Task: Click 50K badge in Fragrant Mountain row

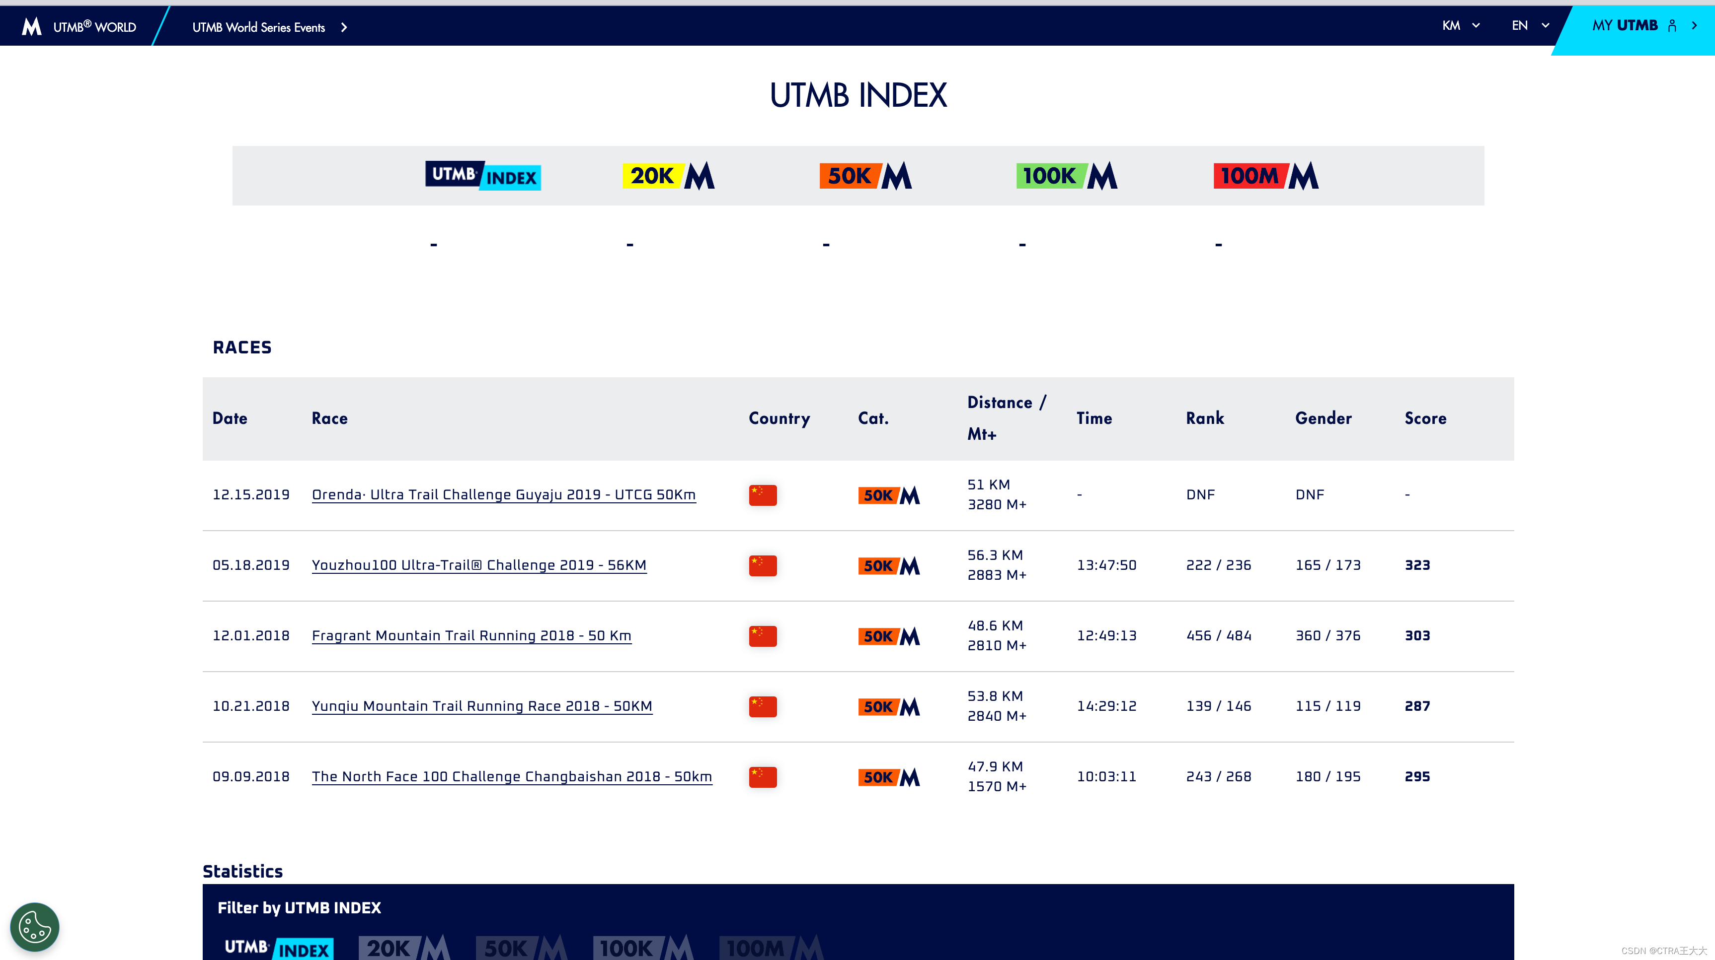Action: tap(888, 636)
